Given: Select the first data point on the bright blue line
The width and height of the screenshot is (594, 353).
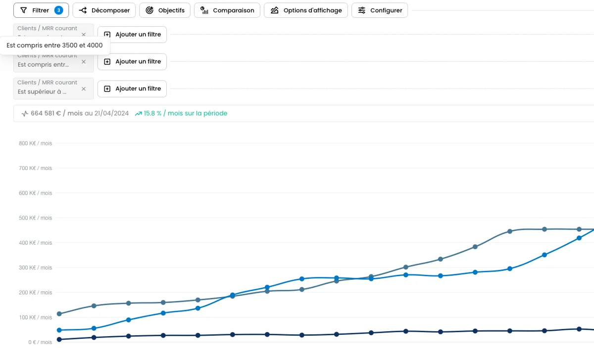Looking at the screenshot, I should [59, 330].
